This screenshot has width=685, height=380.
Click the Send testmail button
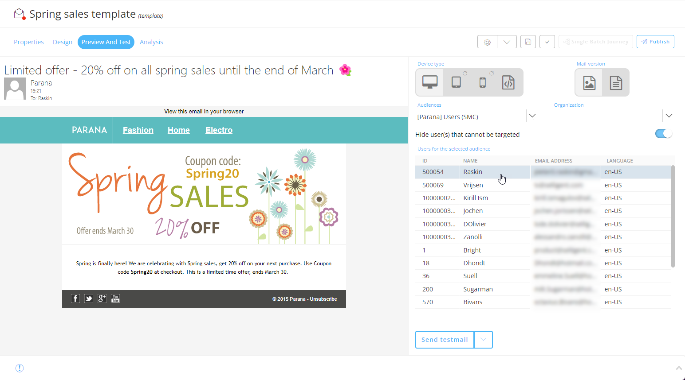tap(445, 340)
